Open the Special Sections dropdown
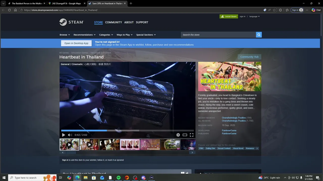This screenshot has height=181, width=323. 146,35
